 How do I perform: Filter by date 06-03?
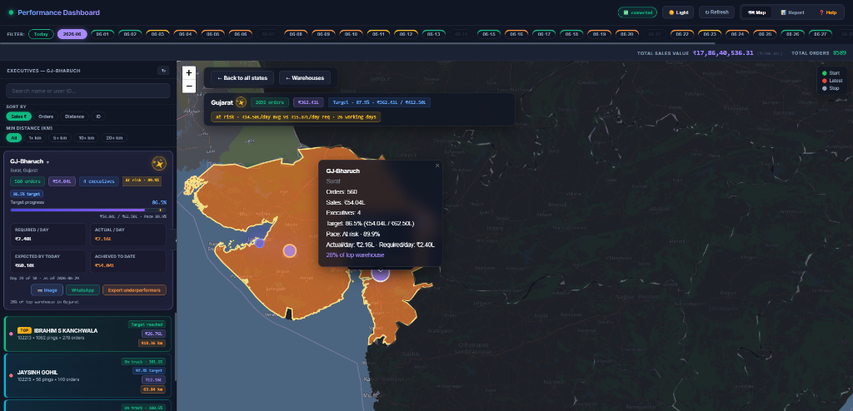click(x=157, y=34)
